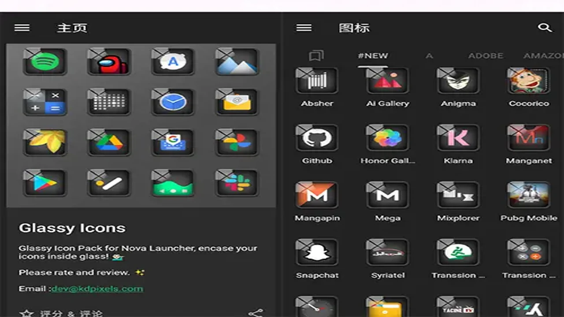The height and width of the screenshot is (317, 564).
Task: Choose the Slack icon in the preview grid
Action: click(237, 183)
